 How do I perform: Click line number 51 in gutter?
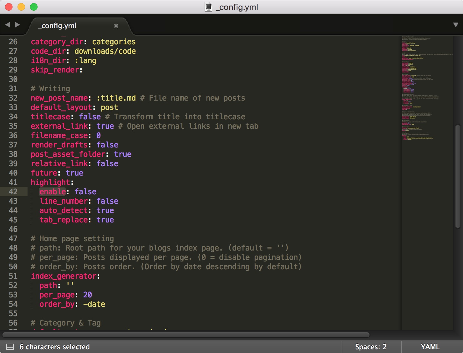click(13, 276)
